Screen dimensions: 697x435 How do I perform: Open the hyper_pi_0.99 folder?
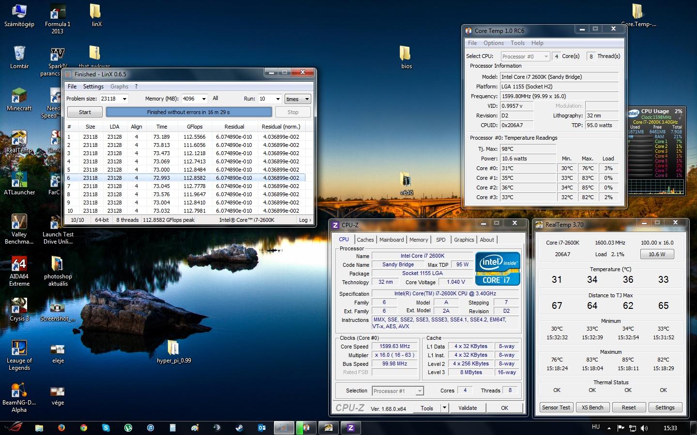click(174, 352)
